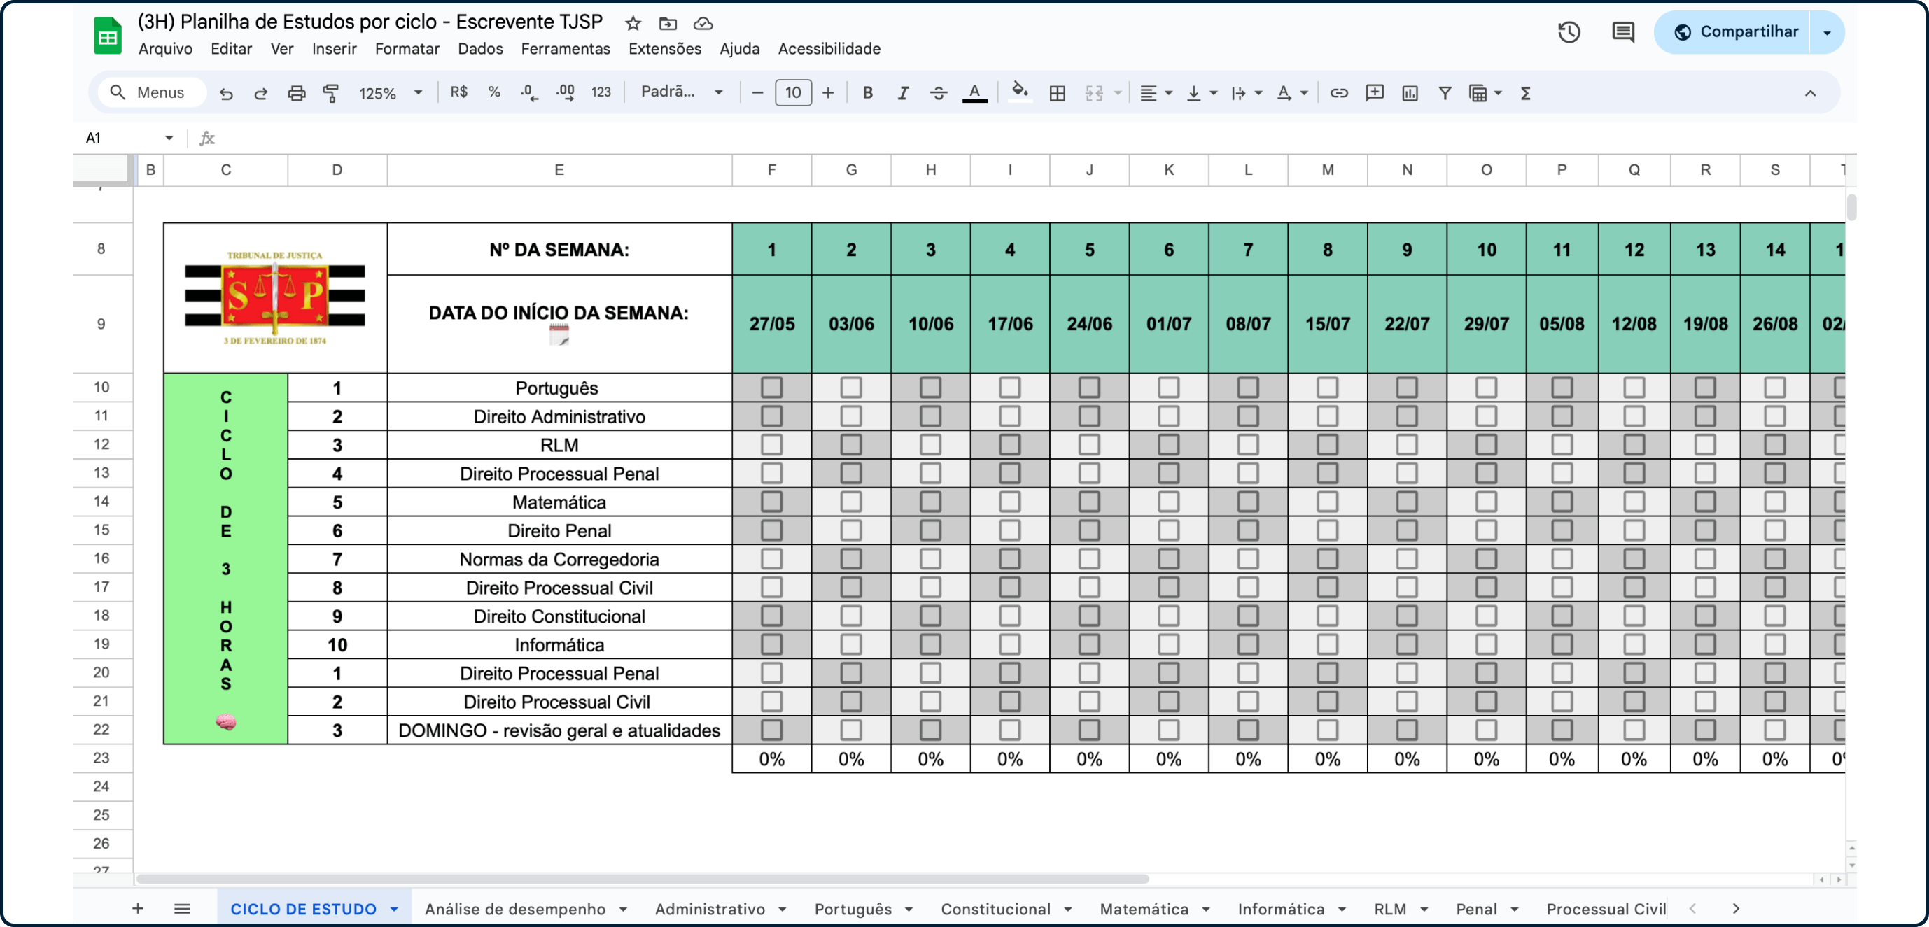Viewport: 1929px width, 927px height.
Task: Open version history clock icon
Action: (1569, 32)
